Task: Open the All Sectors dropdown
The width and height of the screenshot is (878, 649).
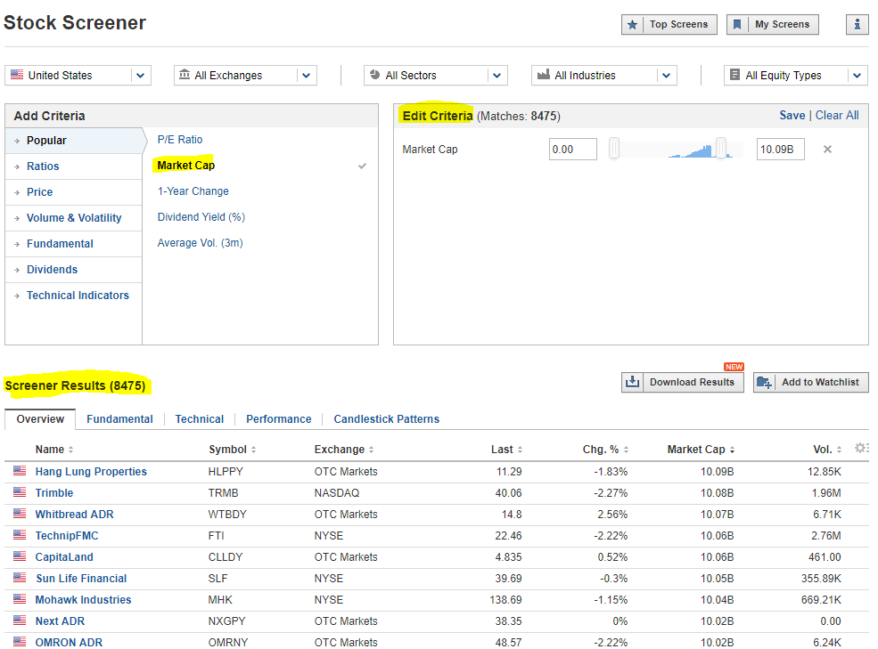Action: (436, 75)
